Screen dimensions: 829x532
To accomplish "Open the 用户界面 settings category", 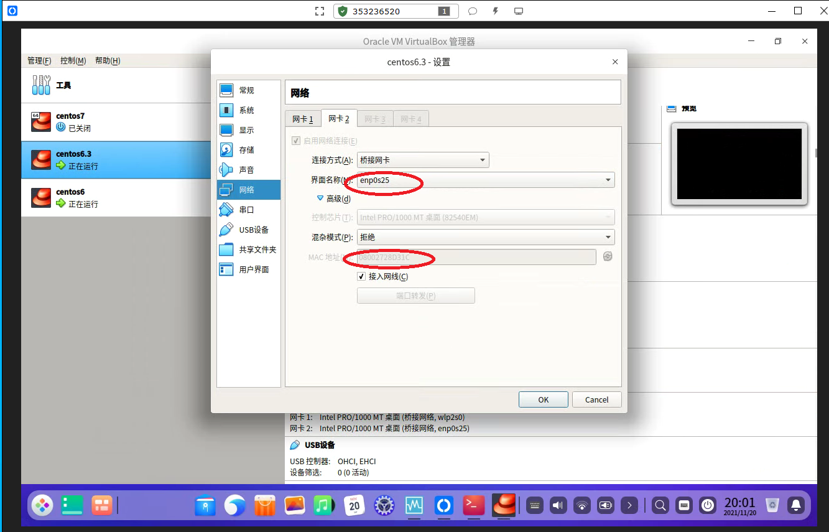I will [x=249, y=269].
